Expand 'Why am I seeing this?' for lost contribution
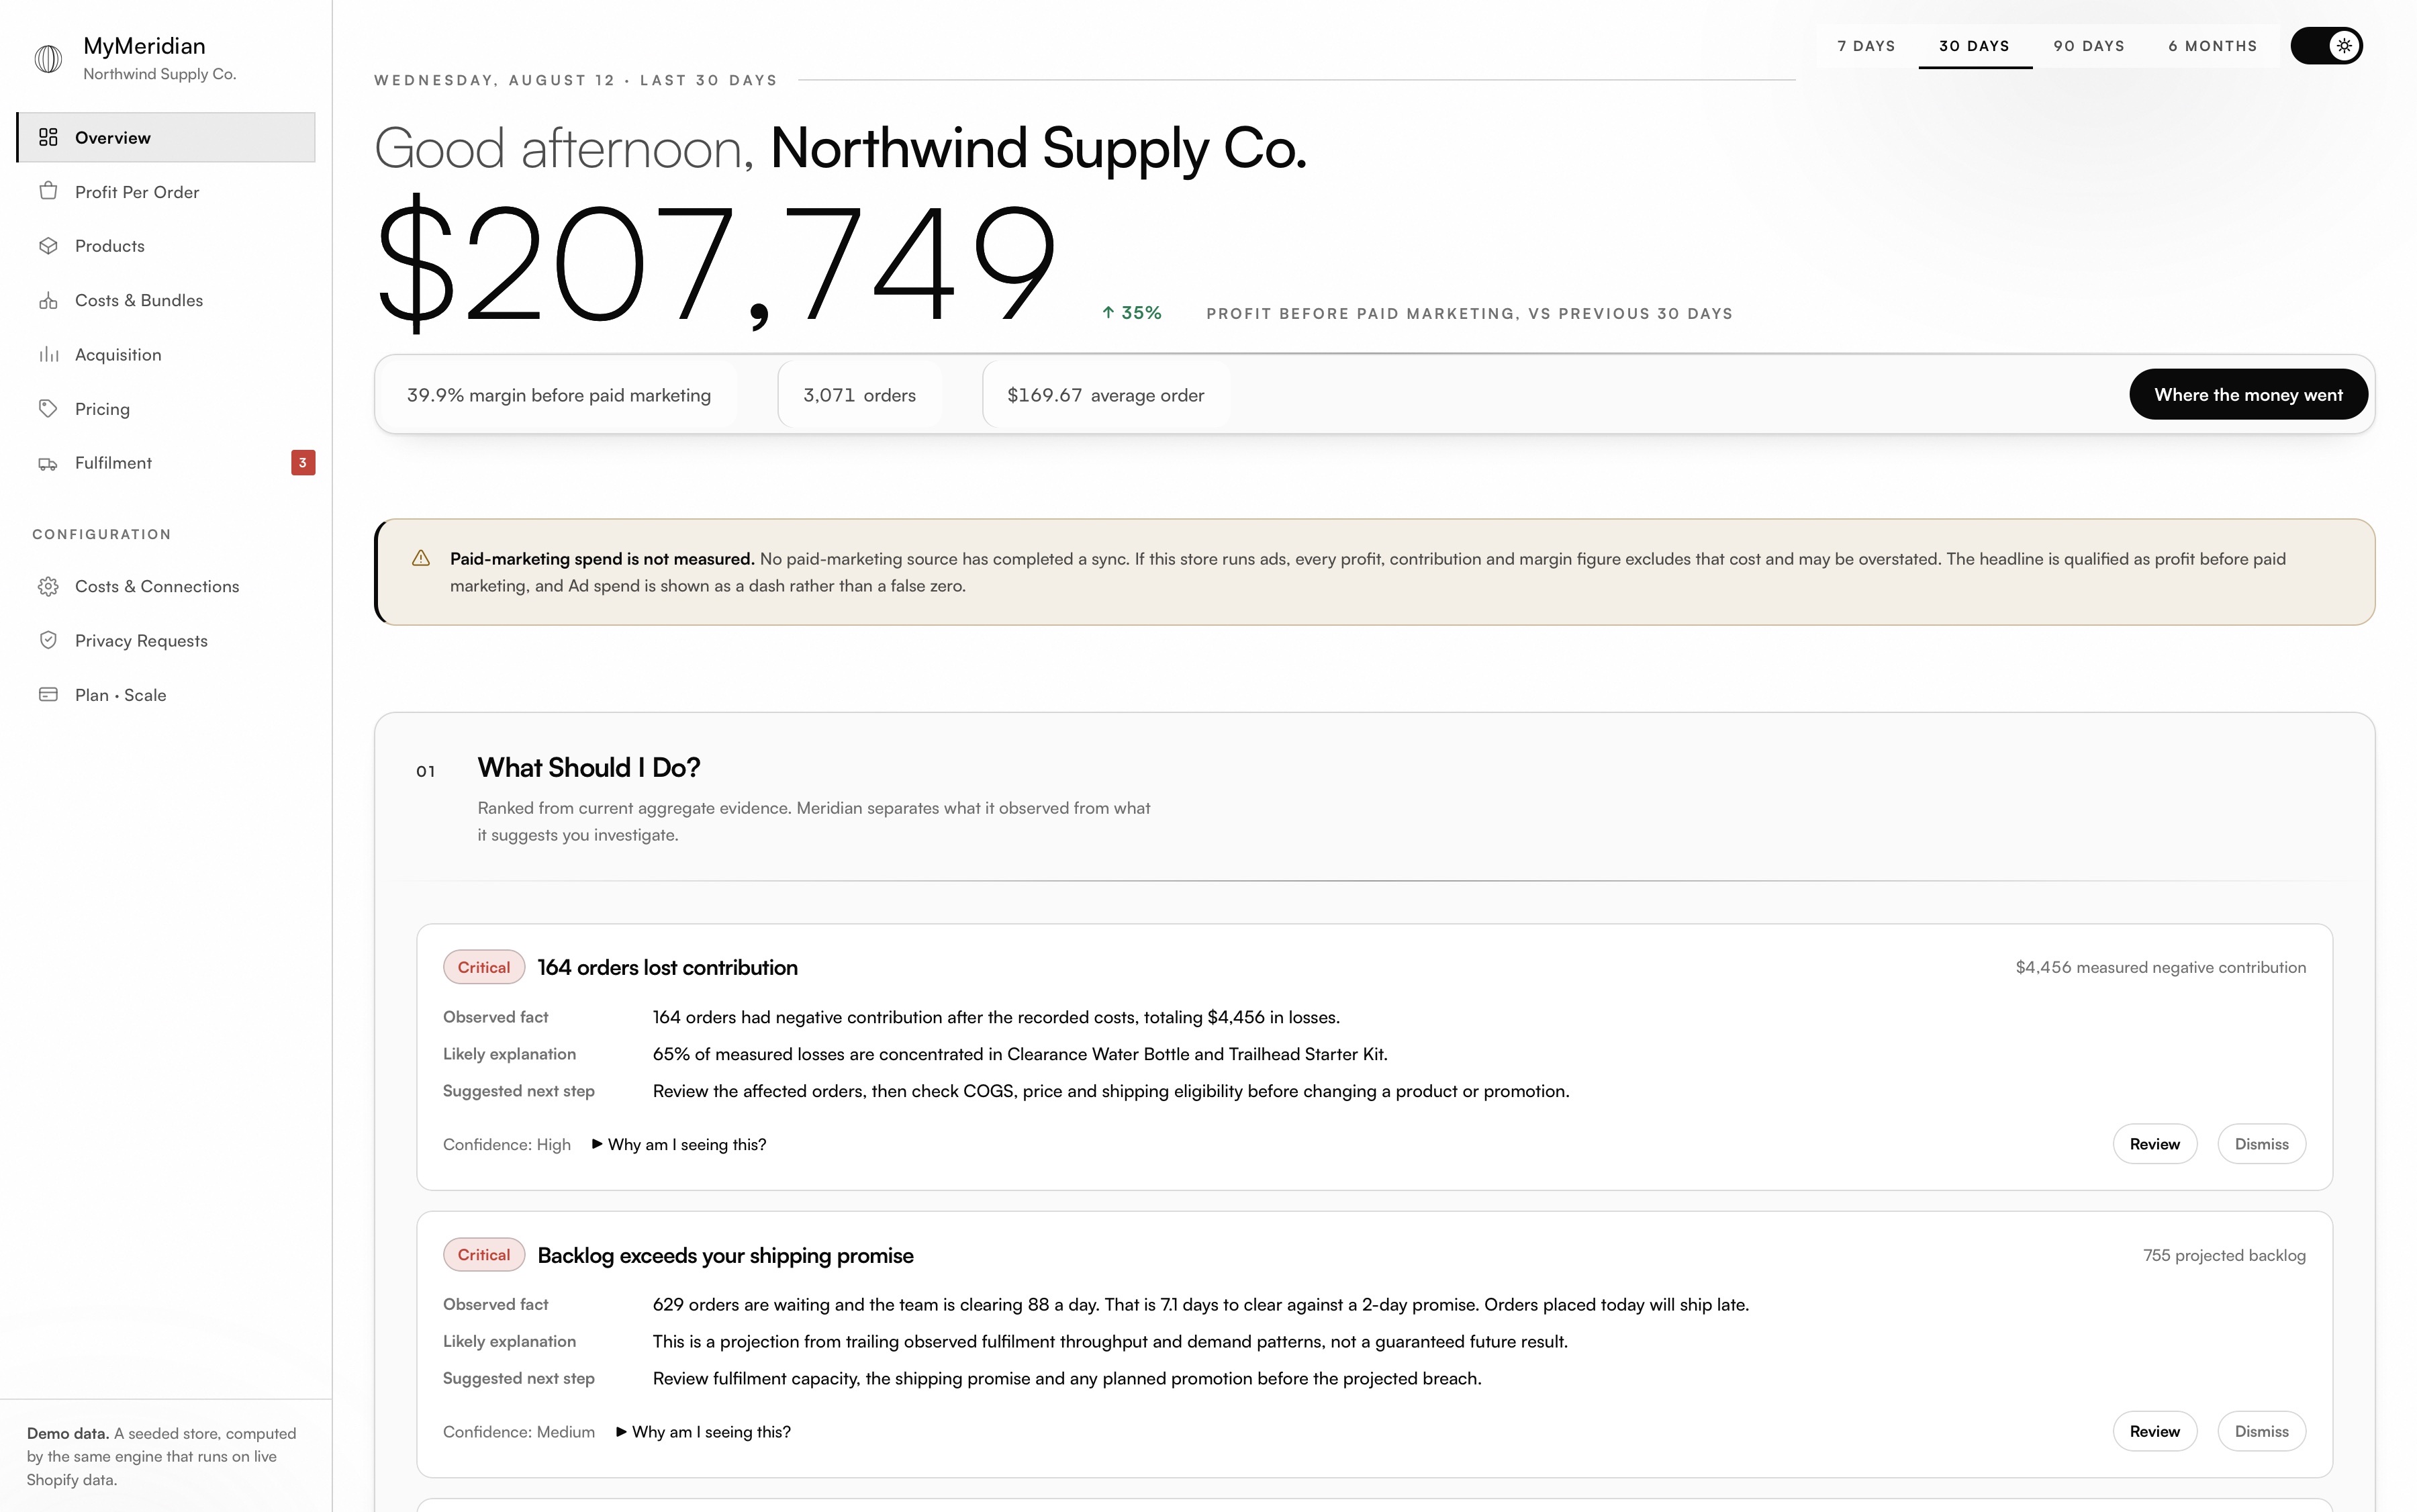Screen dimensions: 2417x1512 pyautogui.click(x=679, y=1144)
